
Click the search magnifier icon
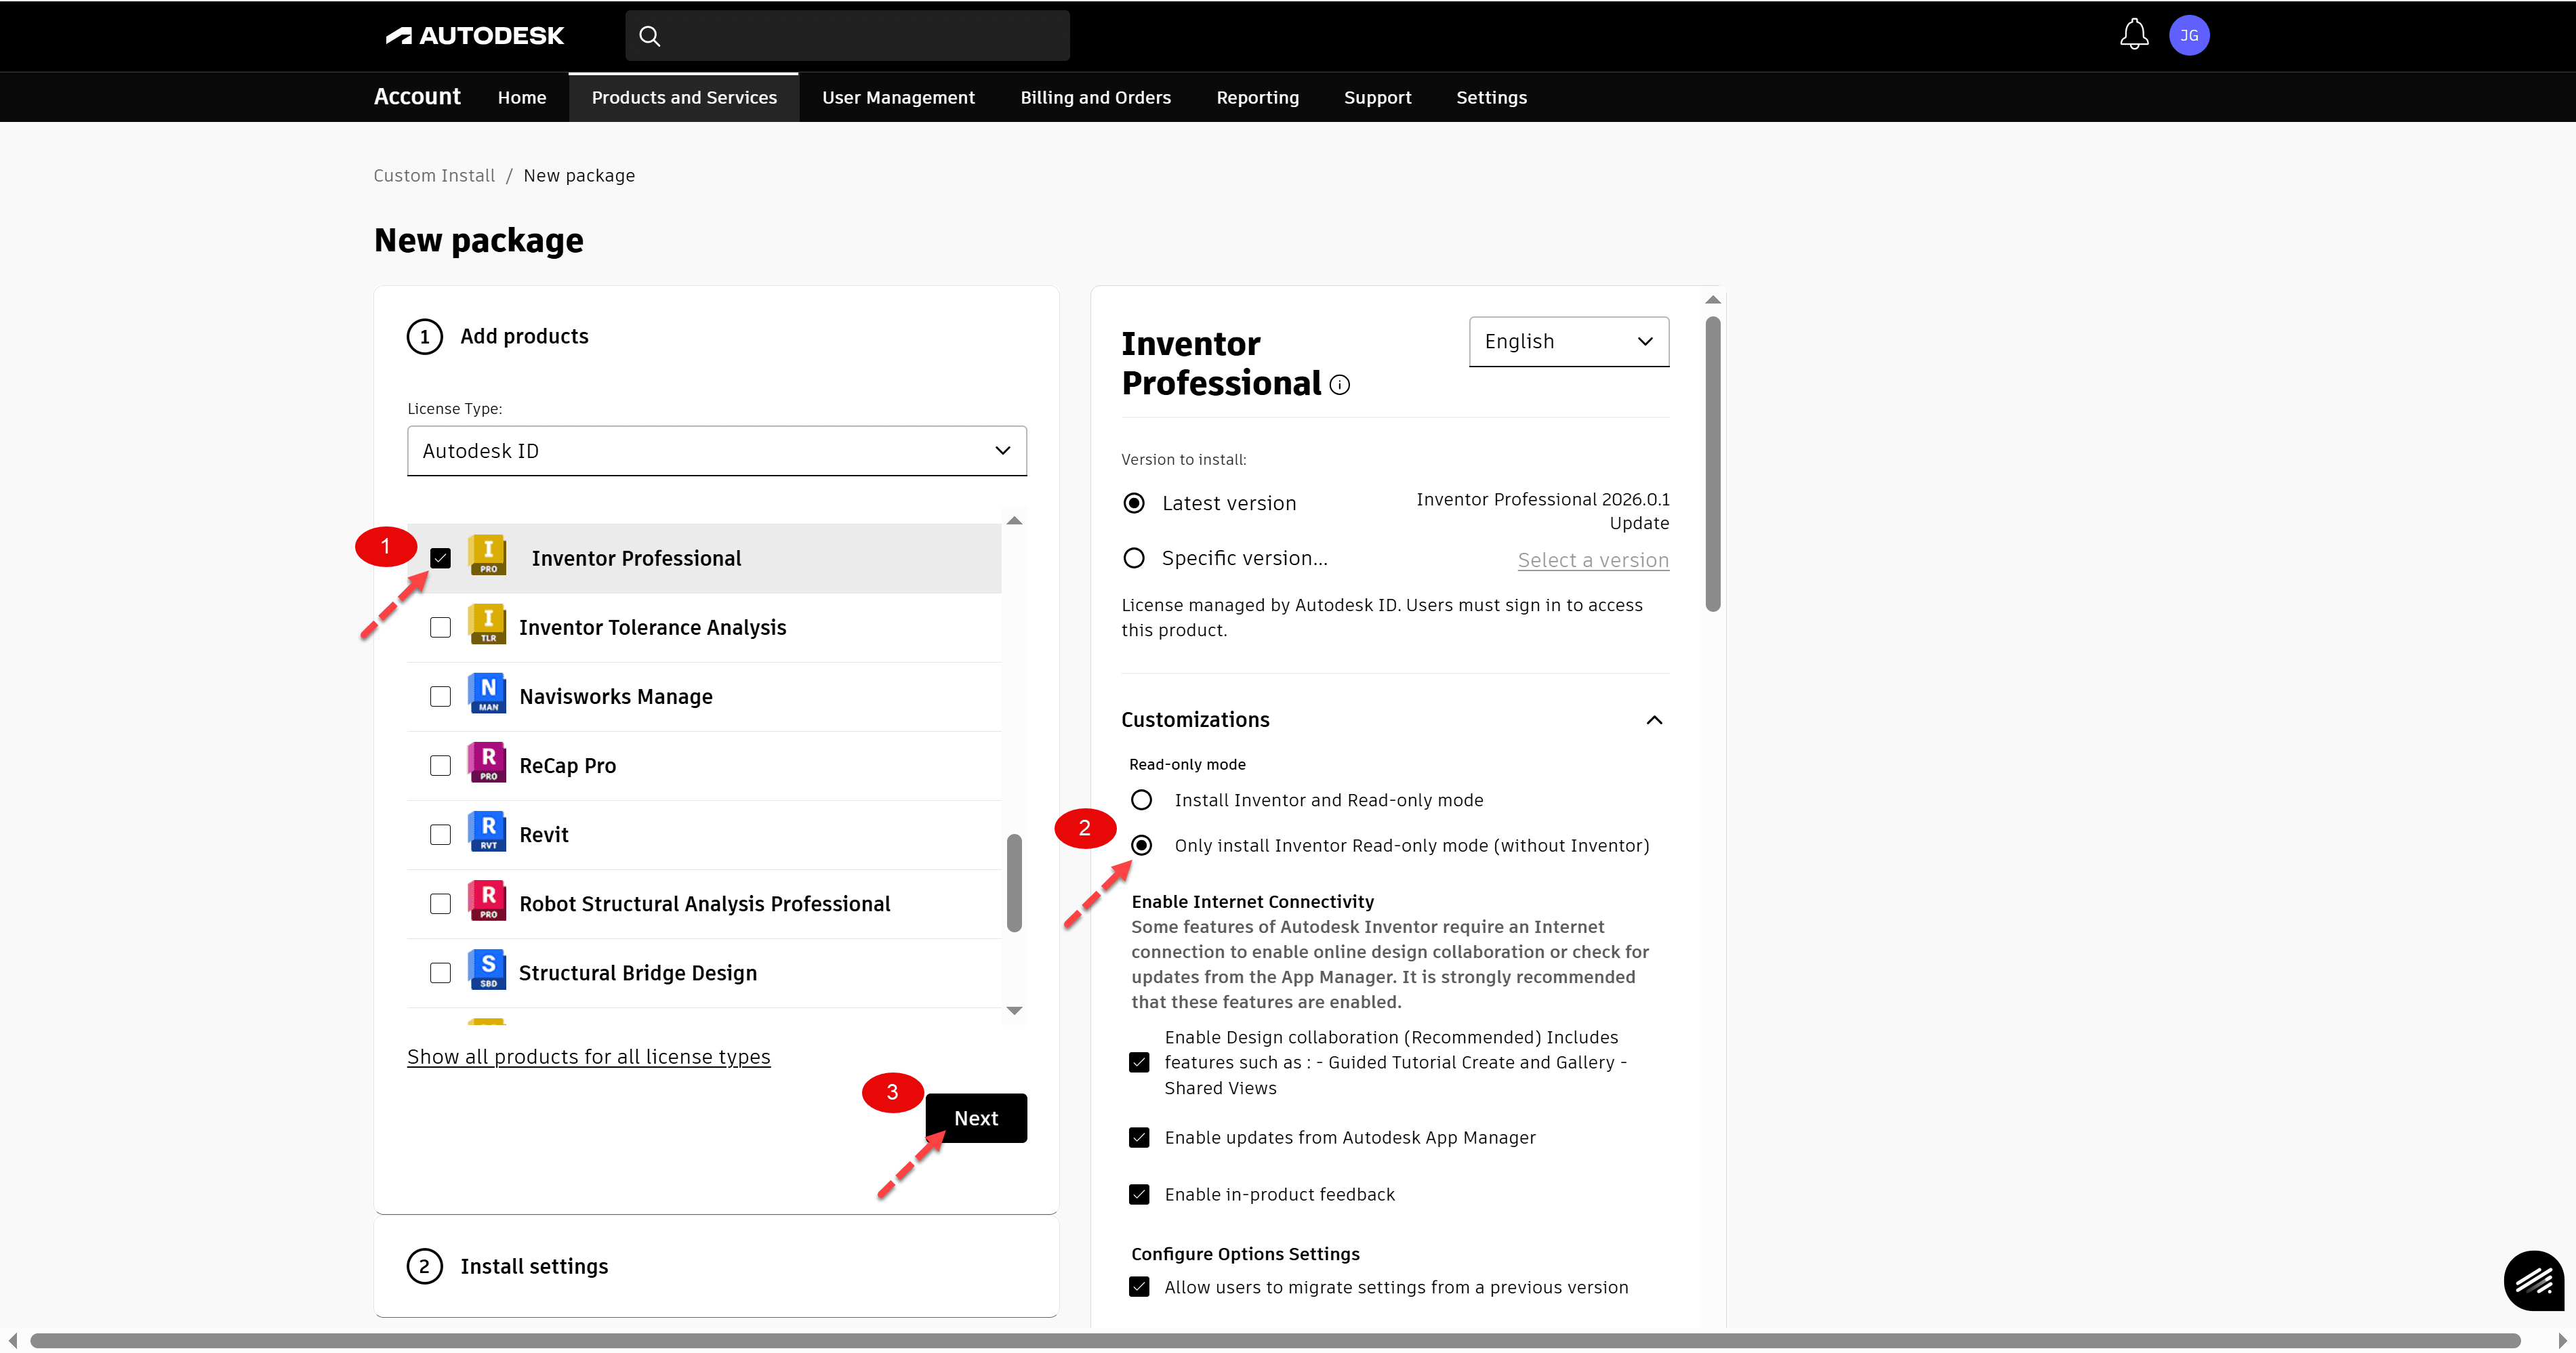tap(650, 36)
